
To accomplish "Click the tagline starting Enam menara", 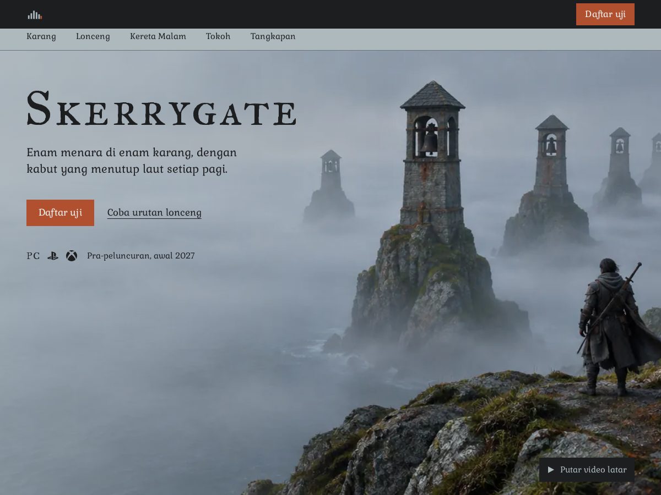I will (132, 161).
